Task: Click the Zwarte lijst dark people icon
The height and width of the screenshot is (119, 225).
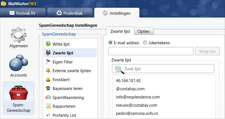Action: (x=48, y=53)
